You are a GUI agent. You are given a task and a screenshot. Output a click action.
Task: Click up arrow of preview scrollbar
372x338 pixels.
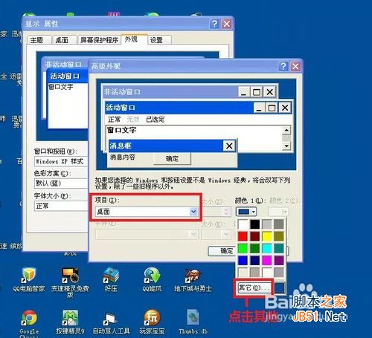(x=286, y=130)
